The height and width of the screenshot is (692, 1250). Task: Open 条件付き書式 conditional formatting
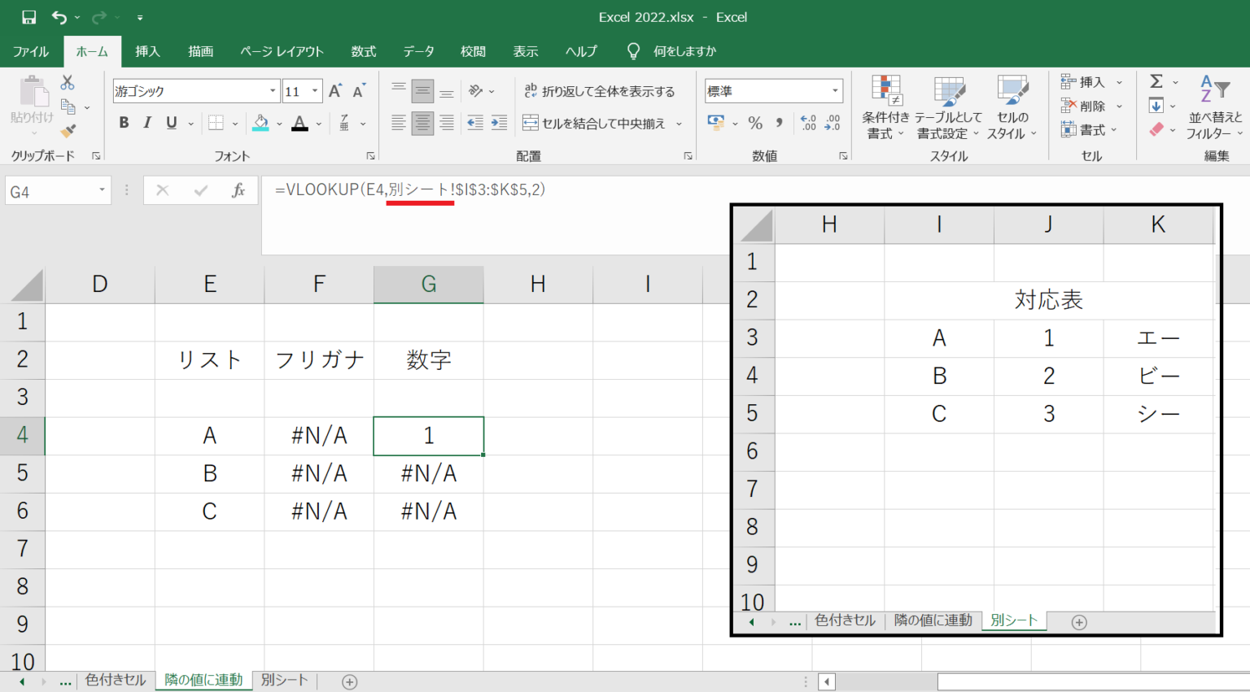(x=885, y=107)
